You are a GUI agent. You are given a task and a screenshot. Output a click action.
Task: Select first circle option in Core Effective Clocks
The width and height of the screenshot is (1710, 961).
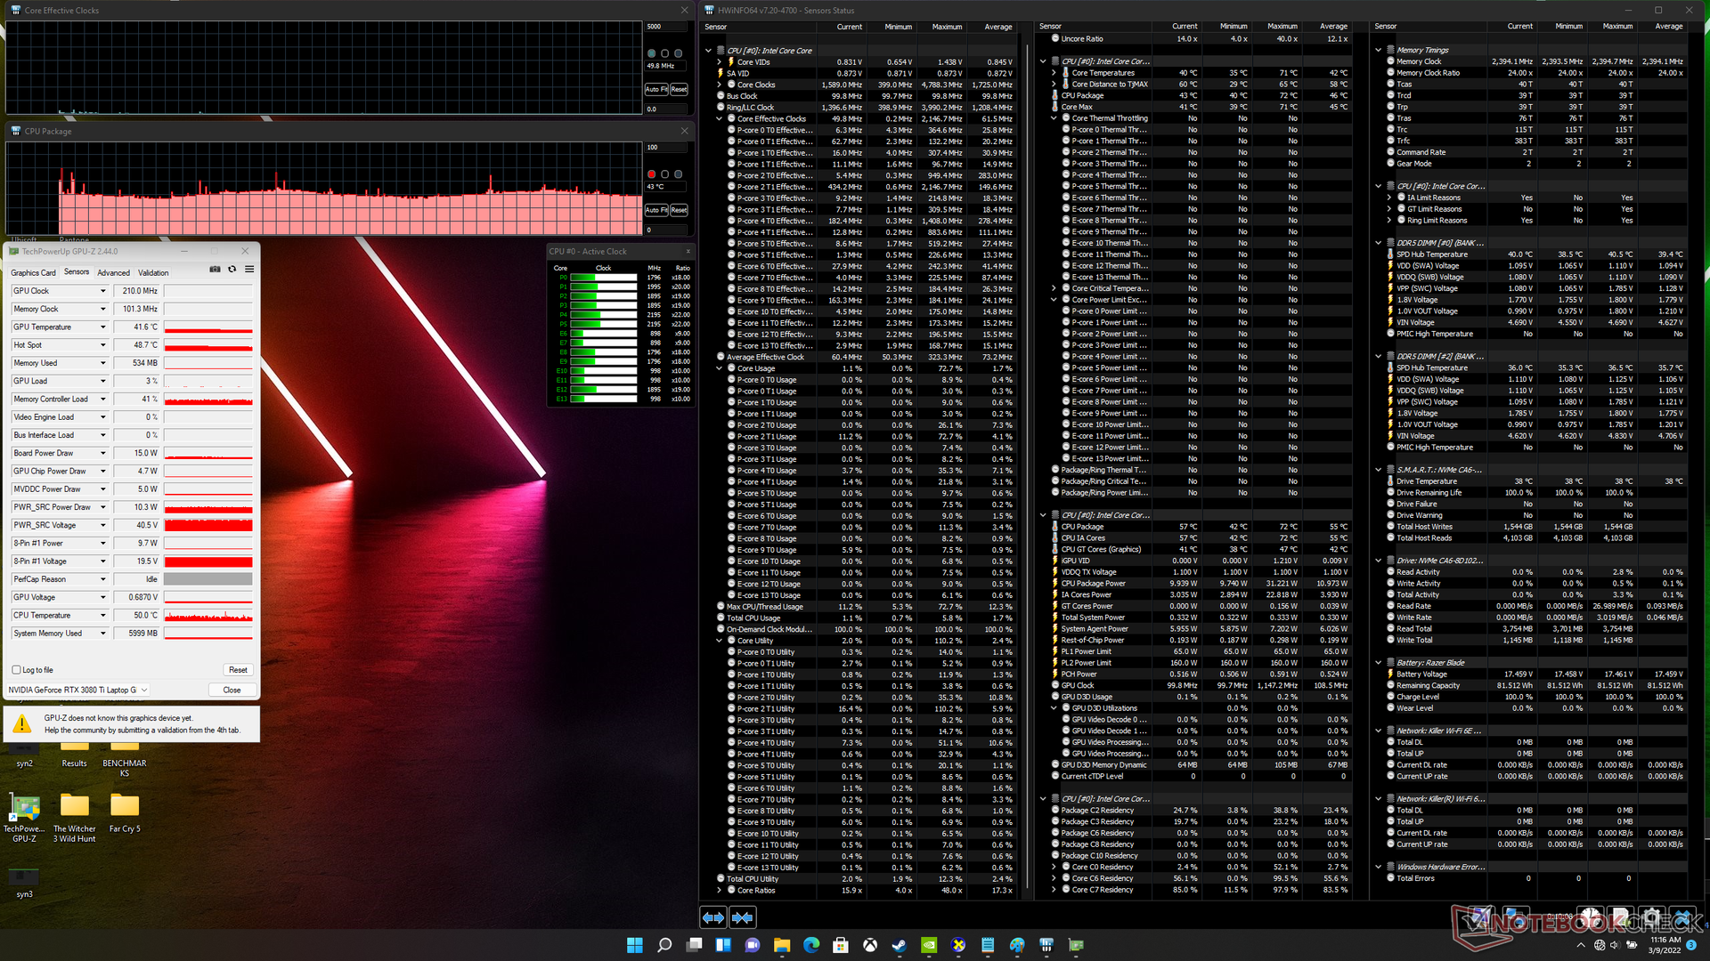click(651, 53)
